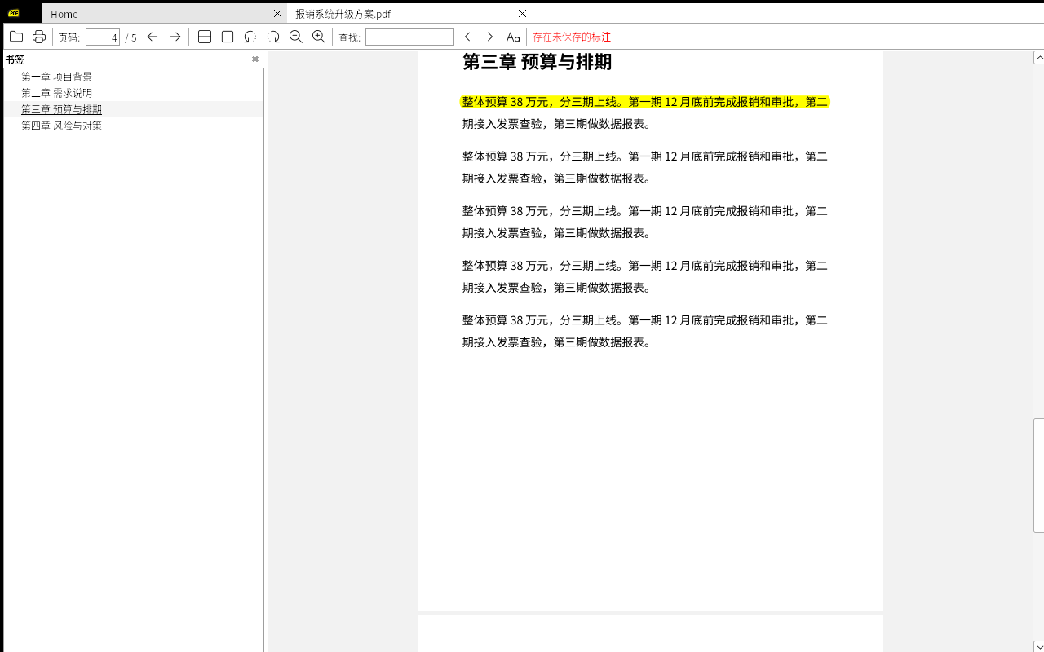Click the vertical scrollbar thumb
1044x652 pixels.
[x=1039, y=475]
